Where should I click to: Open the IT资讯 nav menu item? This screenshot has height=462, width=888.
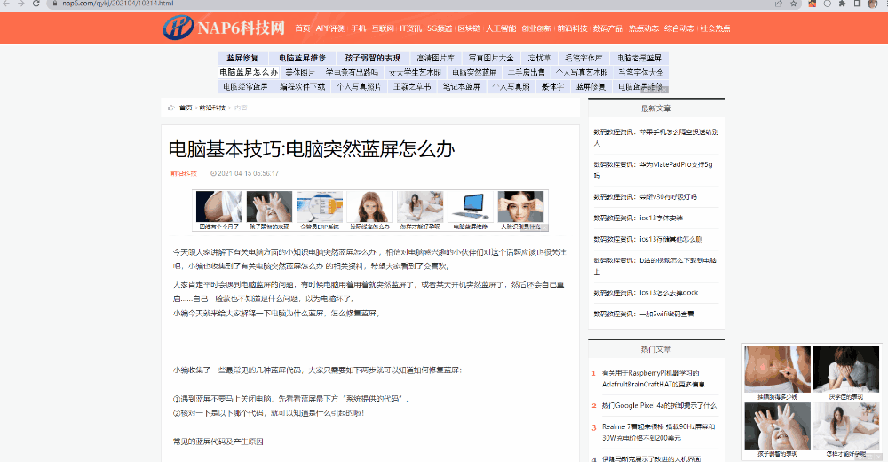click(x=410, y=28)
